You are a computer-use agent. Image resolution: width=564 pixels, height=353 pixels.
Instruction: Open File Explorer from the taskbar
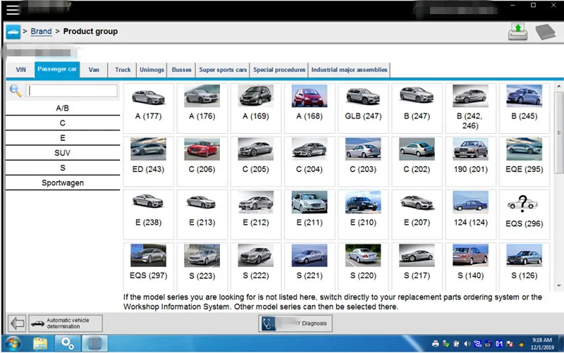pos(40,344)
